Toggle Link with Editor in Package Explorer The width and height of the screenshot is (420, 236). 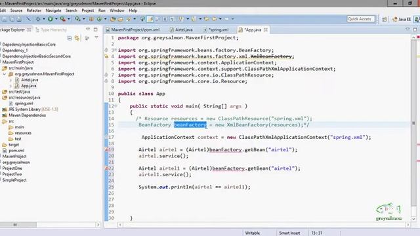click(x=77, y=38)
